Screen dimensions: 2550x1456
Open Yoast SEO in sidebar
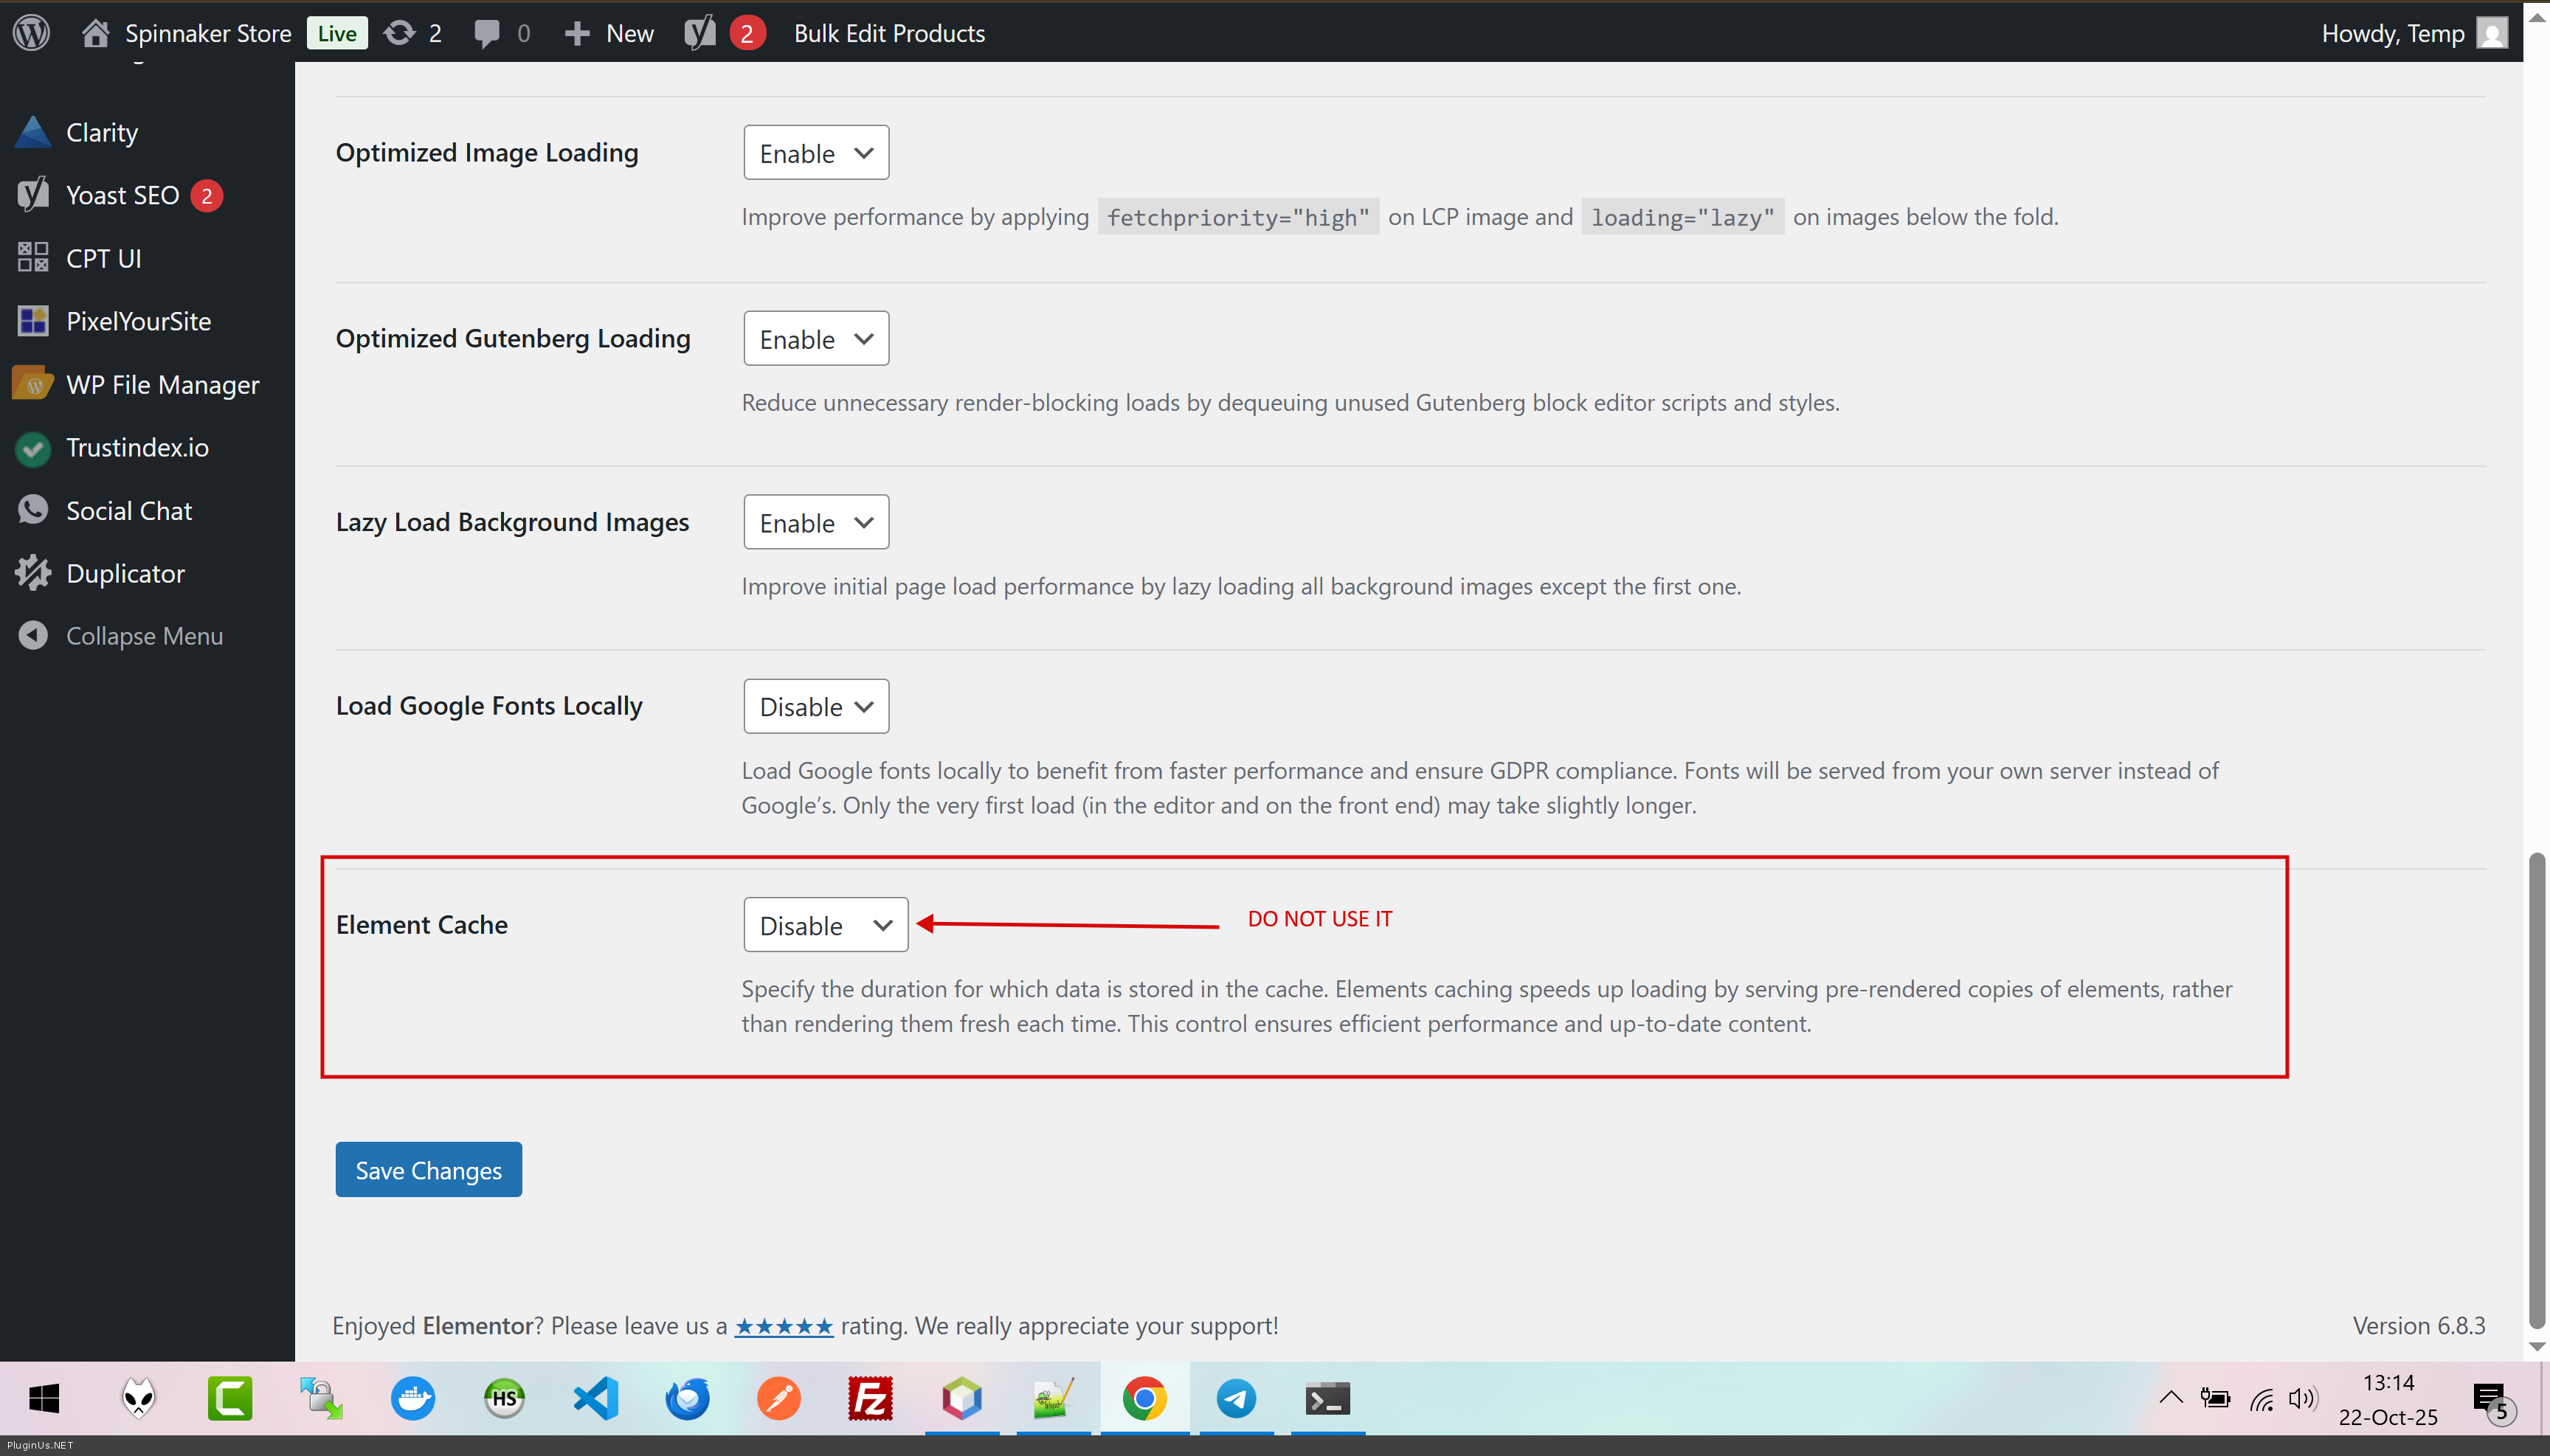(x=122, y=195)
